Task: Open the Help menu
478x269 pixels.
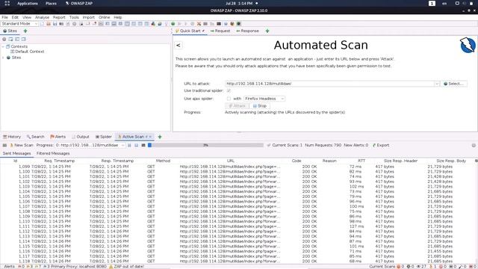Action: tap(118, 17)
